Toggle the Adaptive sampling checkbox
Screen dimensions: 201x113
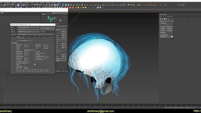pyautogui.click(x=25, y=56)
